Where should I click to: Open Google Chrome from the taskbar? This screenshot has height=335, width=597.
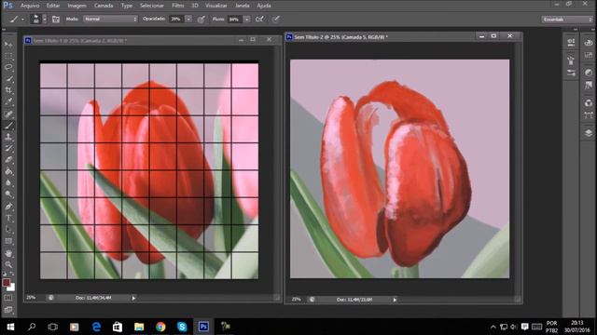click(x=160, y=327)
